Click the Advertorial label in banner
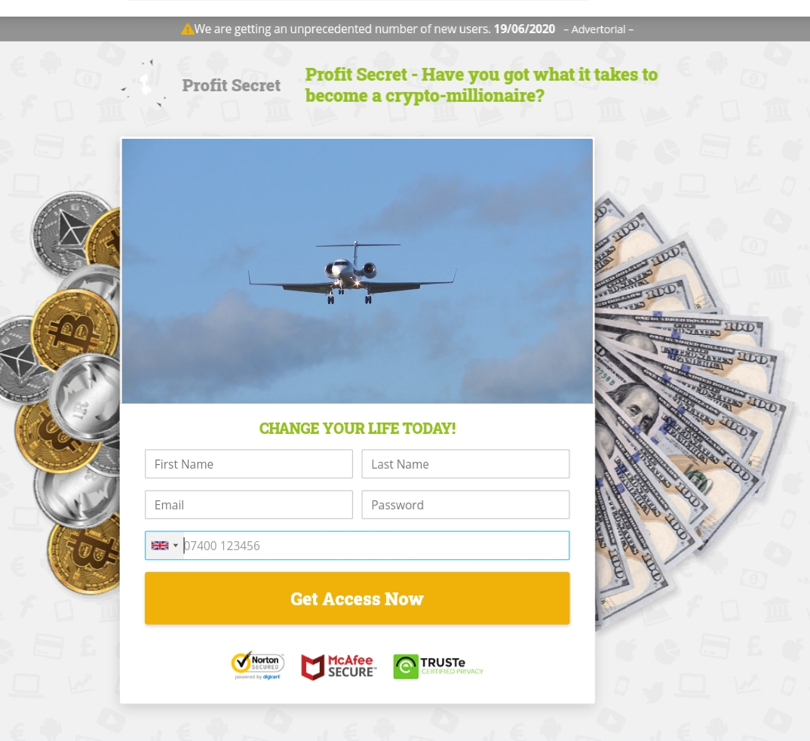 click(x=598, y=29)
